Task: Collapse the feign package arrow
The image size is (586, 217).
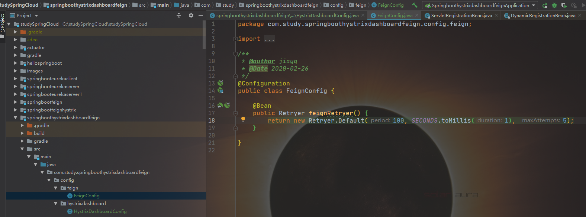Action: 56,188
